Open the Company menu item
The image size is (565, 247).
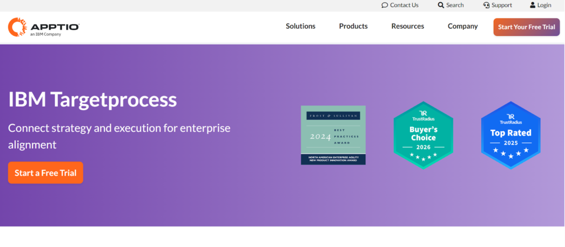coord(462,26)
